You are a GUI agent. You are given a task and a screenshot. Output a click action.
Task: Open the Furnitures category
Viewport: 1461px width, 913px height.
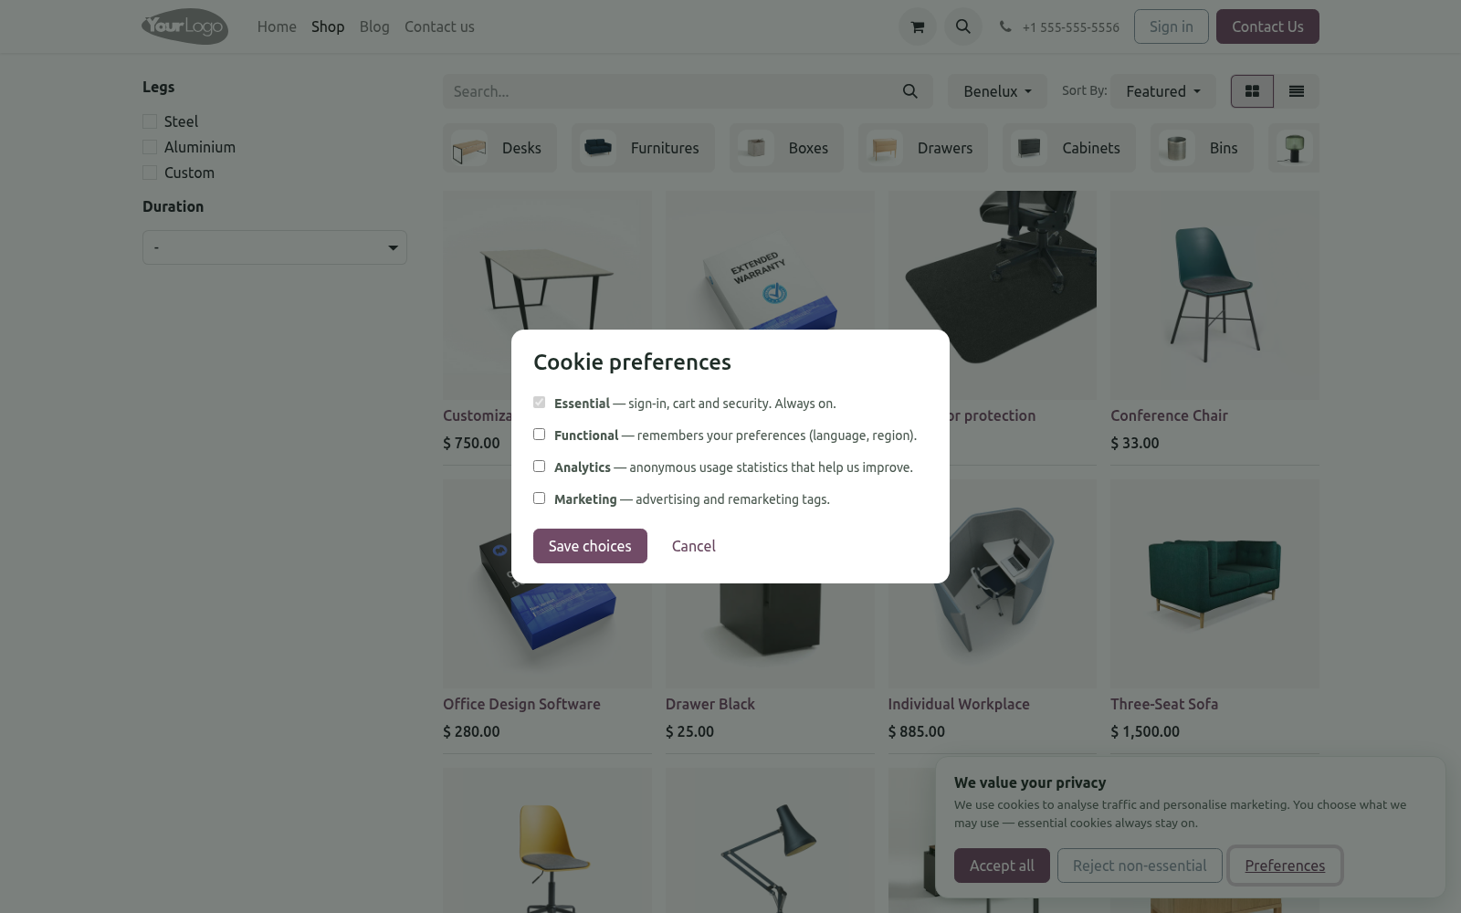(x=643, y=148)
